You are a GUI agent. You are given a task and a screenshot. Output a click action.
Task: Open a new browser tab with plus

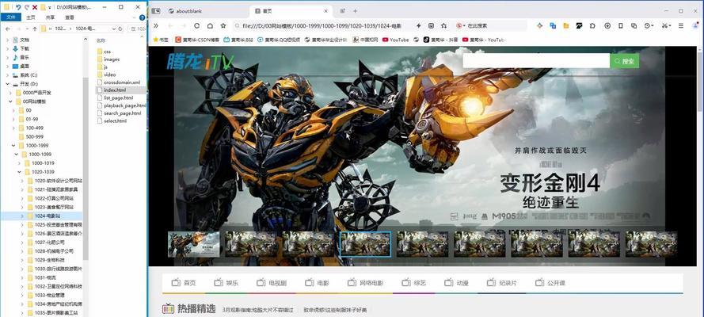355,11
